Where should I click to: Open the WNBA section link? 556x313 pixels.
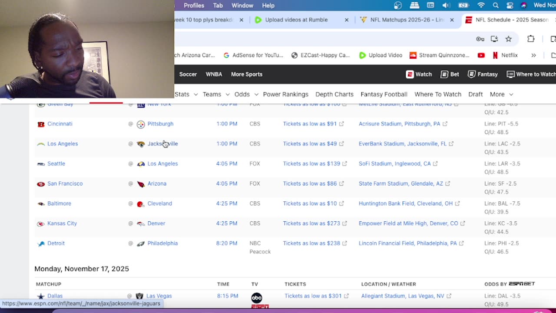point(214,74)
